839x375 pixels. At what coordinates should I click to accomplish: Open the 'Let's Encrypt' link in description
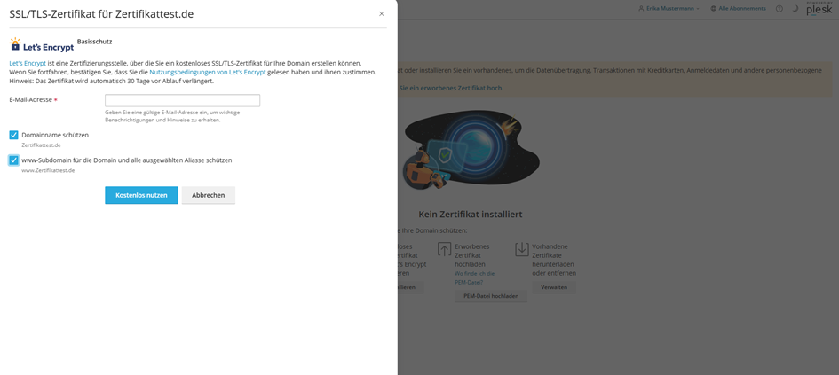coord(28,64)
